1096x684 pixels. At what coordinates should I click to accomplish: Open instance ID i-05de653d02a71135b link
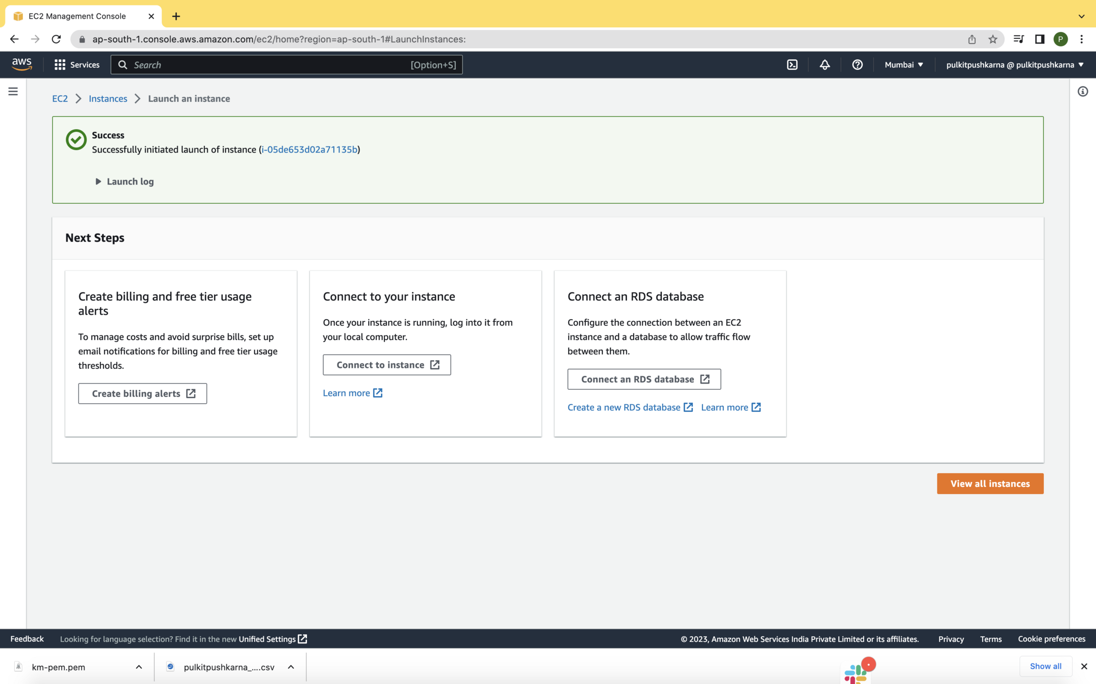[x=309, y=149]
